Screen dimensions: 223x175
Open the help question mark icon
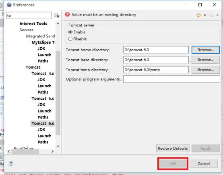pos(11,163)
